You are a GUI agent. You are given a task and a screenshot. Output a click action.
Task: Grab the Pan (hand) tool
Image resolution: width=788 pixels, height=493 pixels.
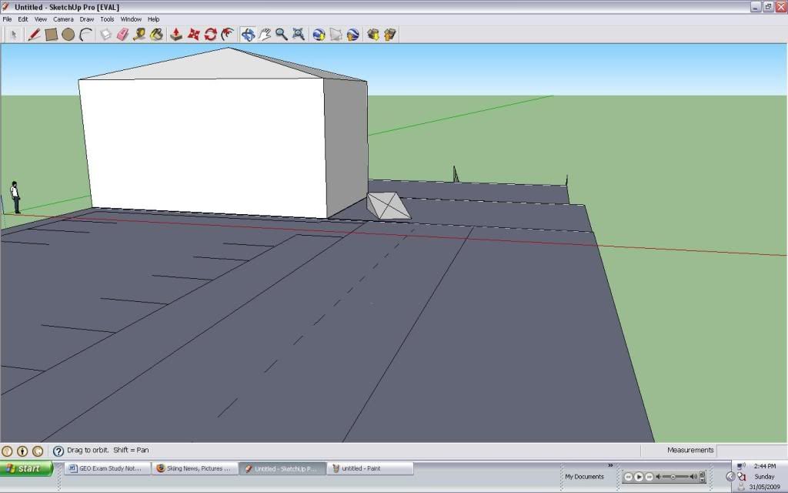265,34
